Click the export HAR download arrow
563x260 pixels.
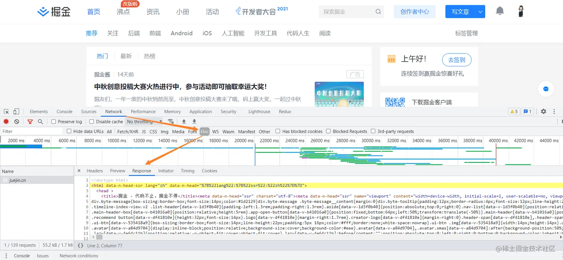194,121
